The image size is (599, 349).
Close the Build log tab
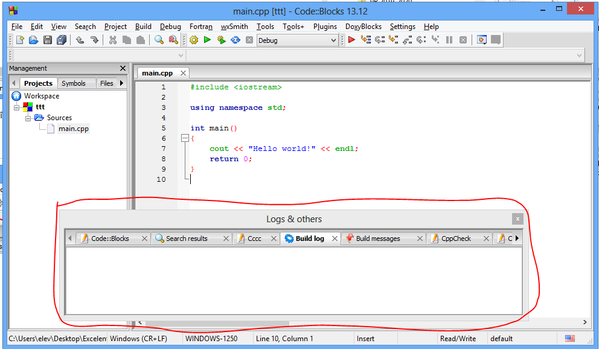(335, 239)
